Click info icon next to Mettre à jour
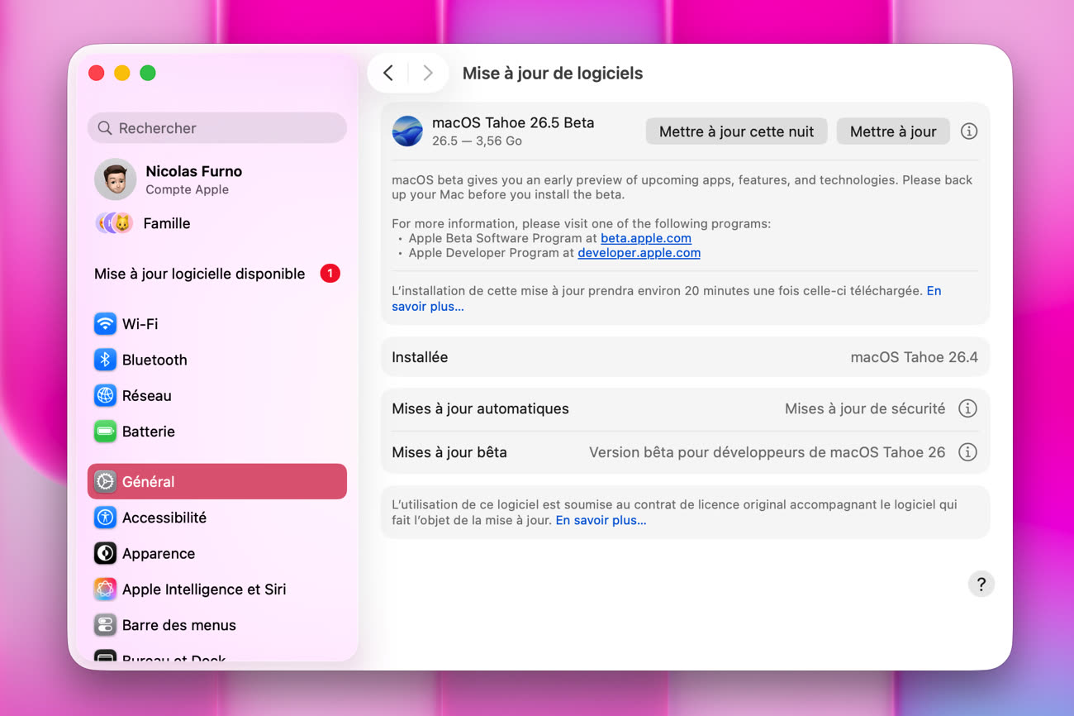The width and height of the screenshot is (1074, 716). pos(969,131)
